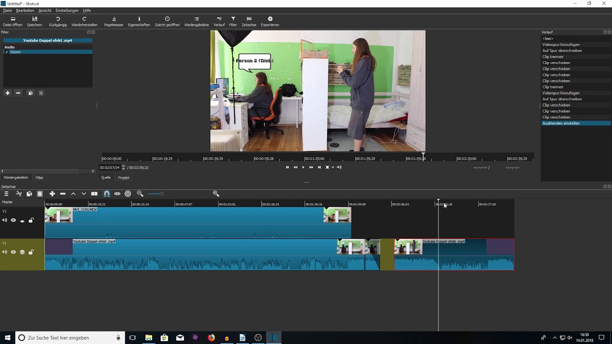Open the Einstellungen menu
The height and width of the screenshot is (344, 612).
(67, 11)
